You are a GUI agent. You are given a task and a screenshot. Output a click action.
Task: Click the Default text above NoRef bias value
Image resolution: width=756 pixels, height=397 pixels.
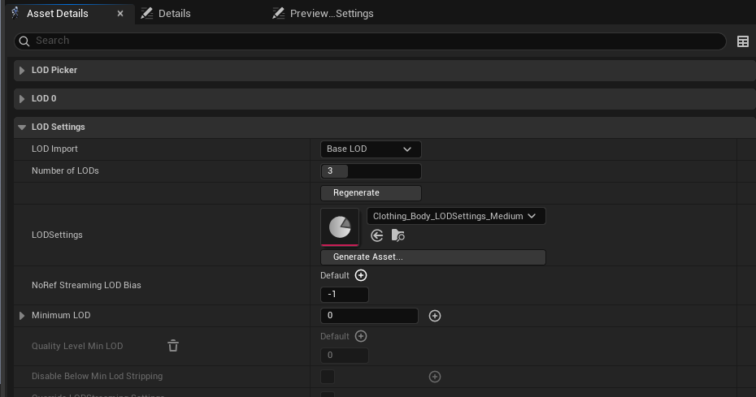click(335, 275)
